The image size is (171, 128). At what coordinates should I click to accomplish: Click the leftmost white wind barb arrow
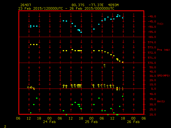pyautogui.click(x=29, y=87)
